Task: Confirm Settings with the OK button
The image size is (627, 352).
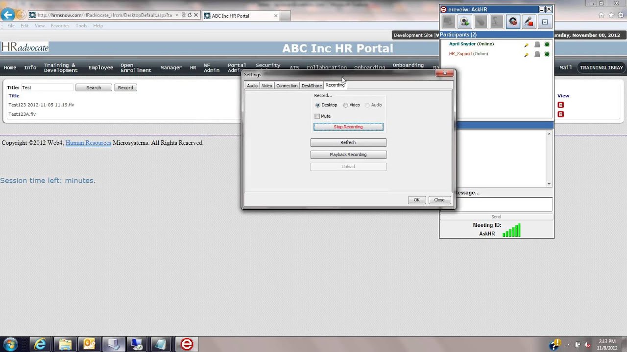Action: click(x=417, y=200)
